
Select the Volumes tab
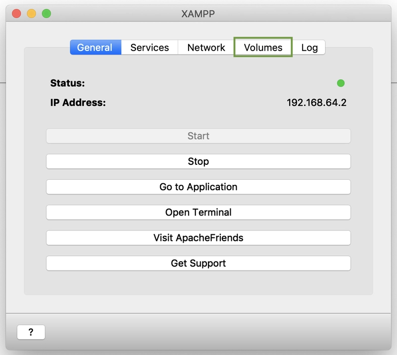[x=263, y=47]
